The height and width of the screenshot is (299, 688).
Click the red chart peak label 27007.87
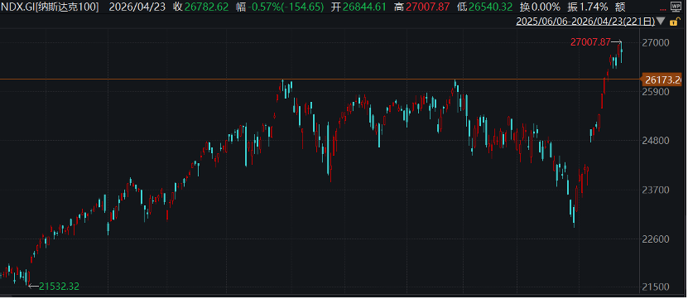coord(590,42)
